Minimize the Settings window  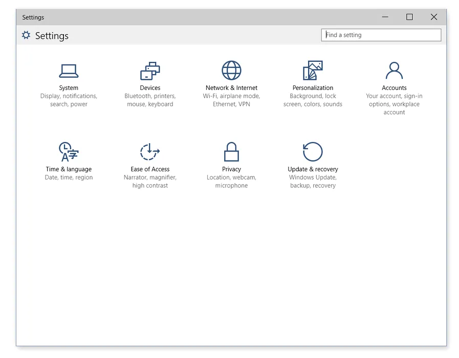pos(385,17)
